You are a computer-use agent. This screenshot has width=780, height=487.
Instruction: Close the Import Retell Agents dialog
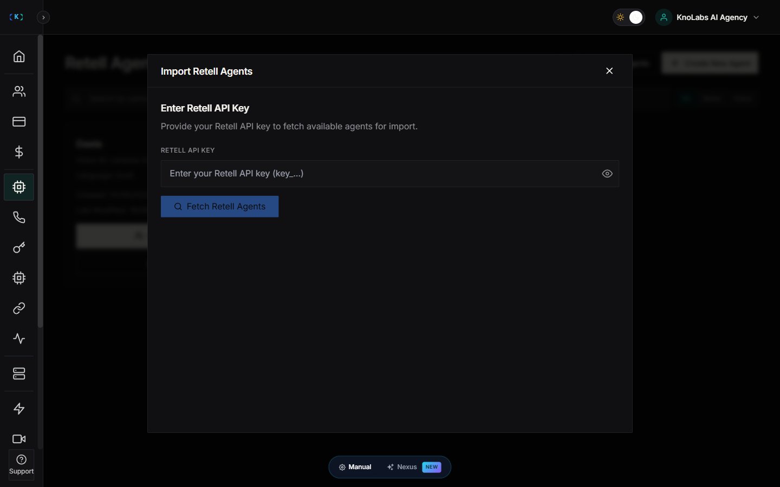point(609,71)
